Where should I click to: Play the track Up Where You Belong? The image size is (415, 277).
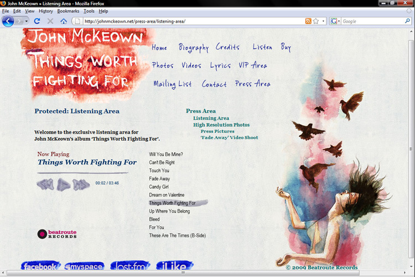pos(169,211)
